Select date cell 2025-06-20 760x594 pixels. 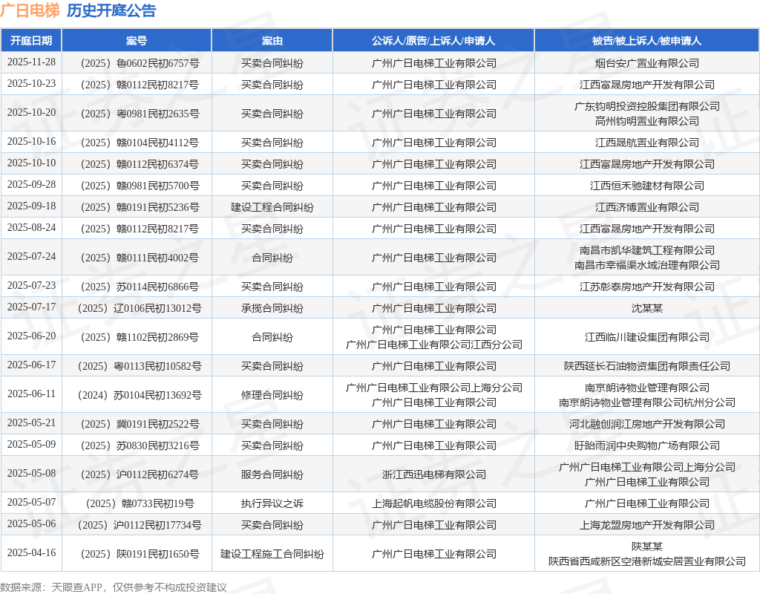31,336
